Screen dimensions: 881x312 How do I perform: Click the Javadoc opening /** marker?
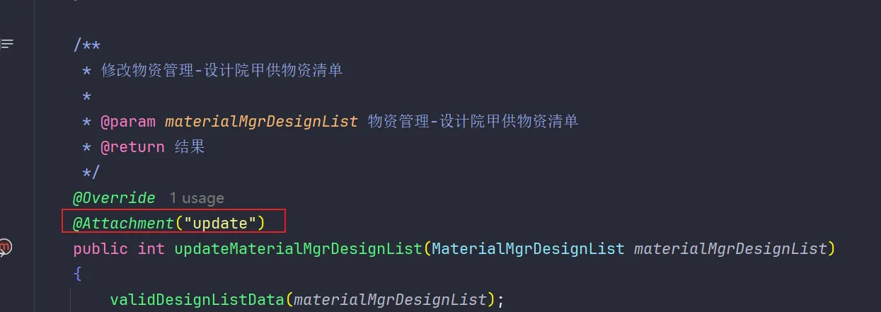click(x=87, y=45)
